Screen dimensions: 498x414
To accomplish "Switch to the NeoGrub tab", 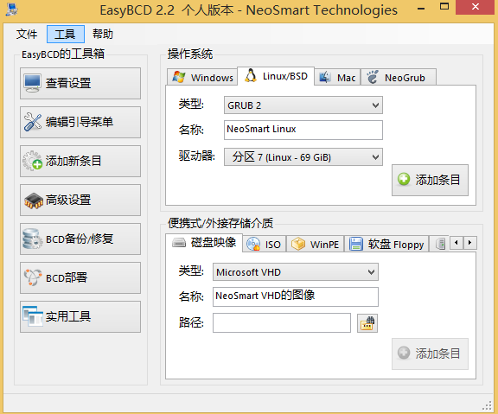I will point(398,77).
